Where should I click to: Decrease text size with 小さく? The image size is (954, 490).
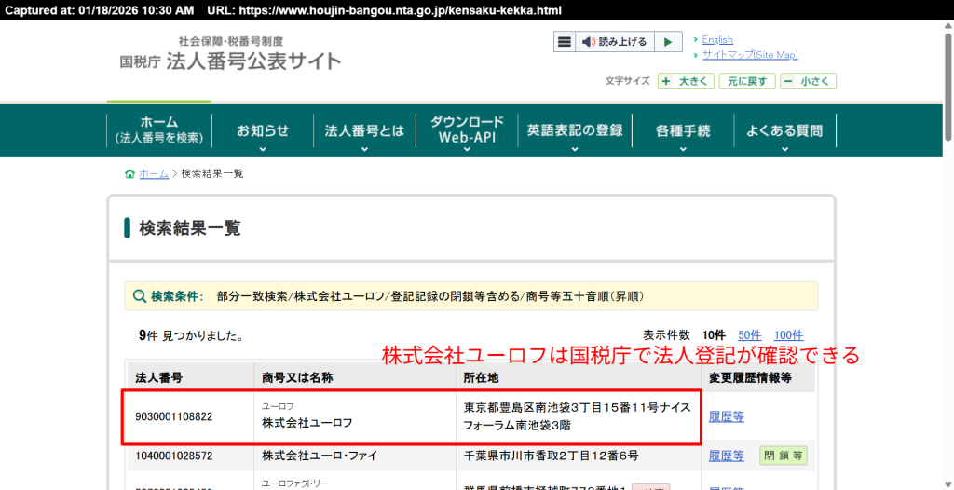(x=809, y=82)
